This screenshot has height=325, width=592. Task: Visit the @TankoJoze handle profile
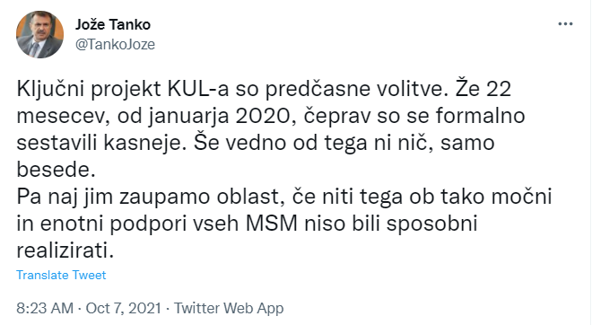[115, 44]
